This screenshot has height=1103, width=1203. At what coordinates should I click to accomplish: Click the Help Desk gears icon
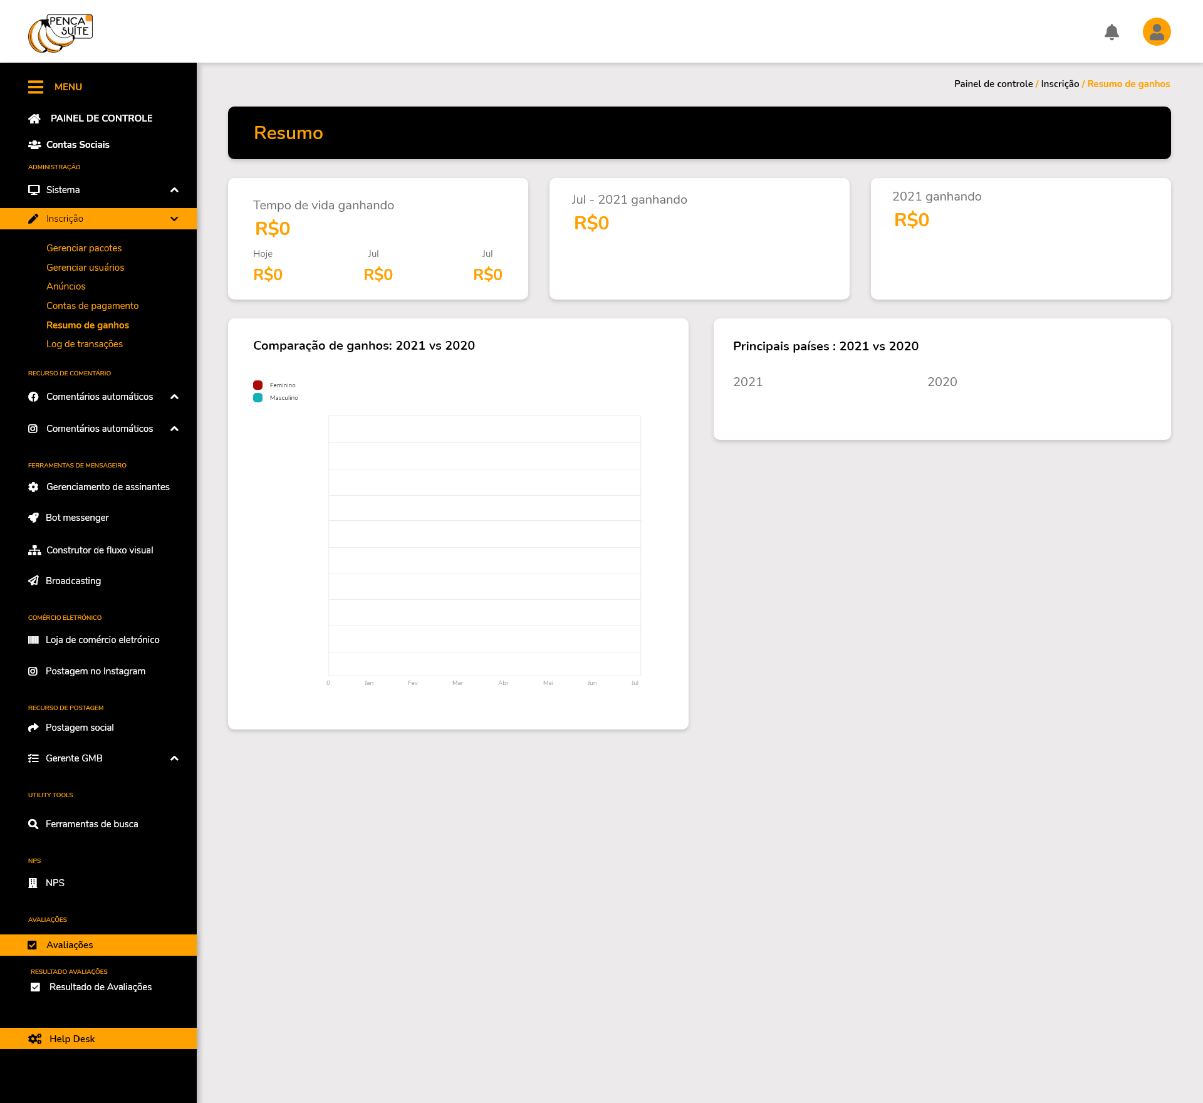[35, 1038]
